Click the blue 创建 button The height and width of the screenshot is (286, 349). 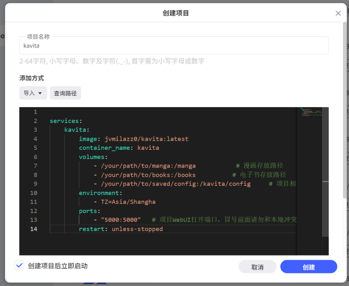(x=308, y=267)
